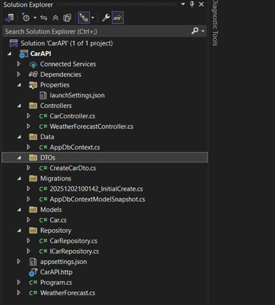Expand WeatherForecast.cs node
Image resolution: width=275 pixels, height=305 pixels.
[x=19, y=293]
